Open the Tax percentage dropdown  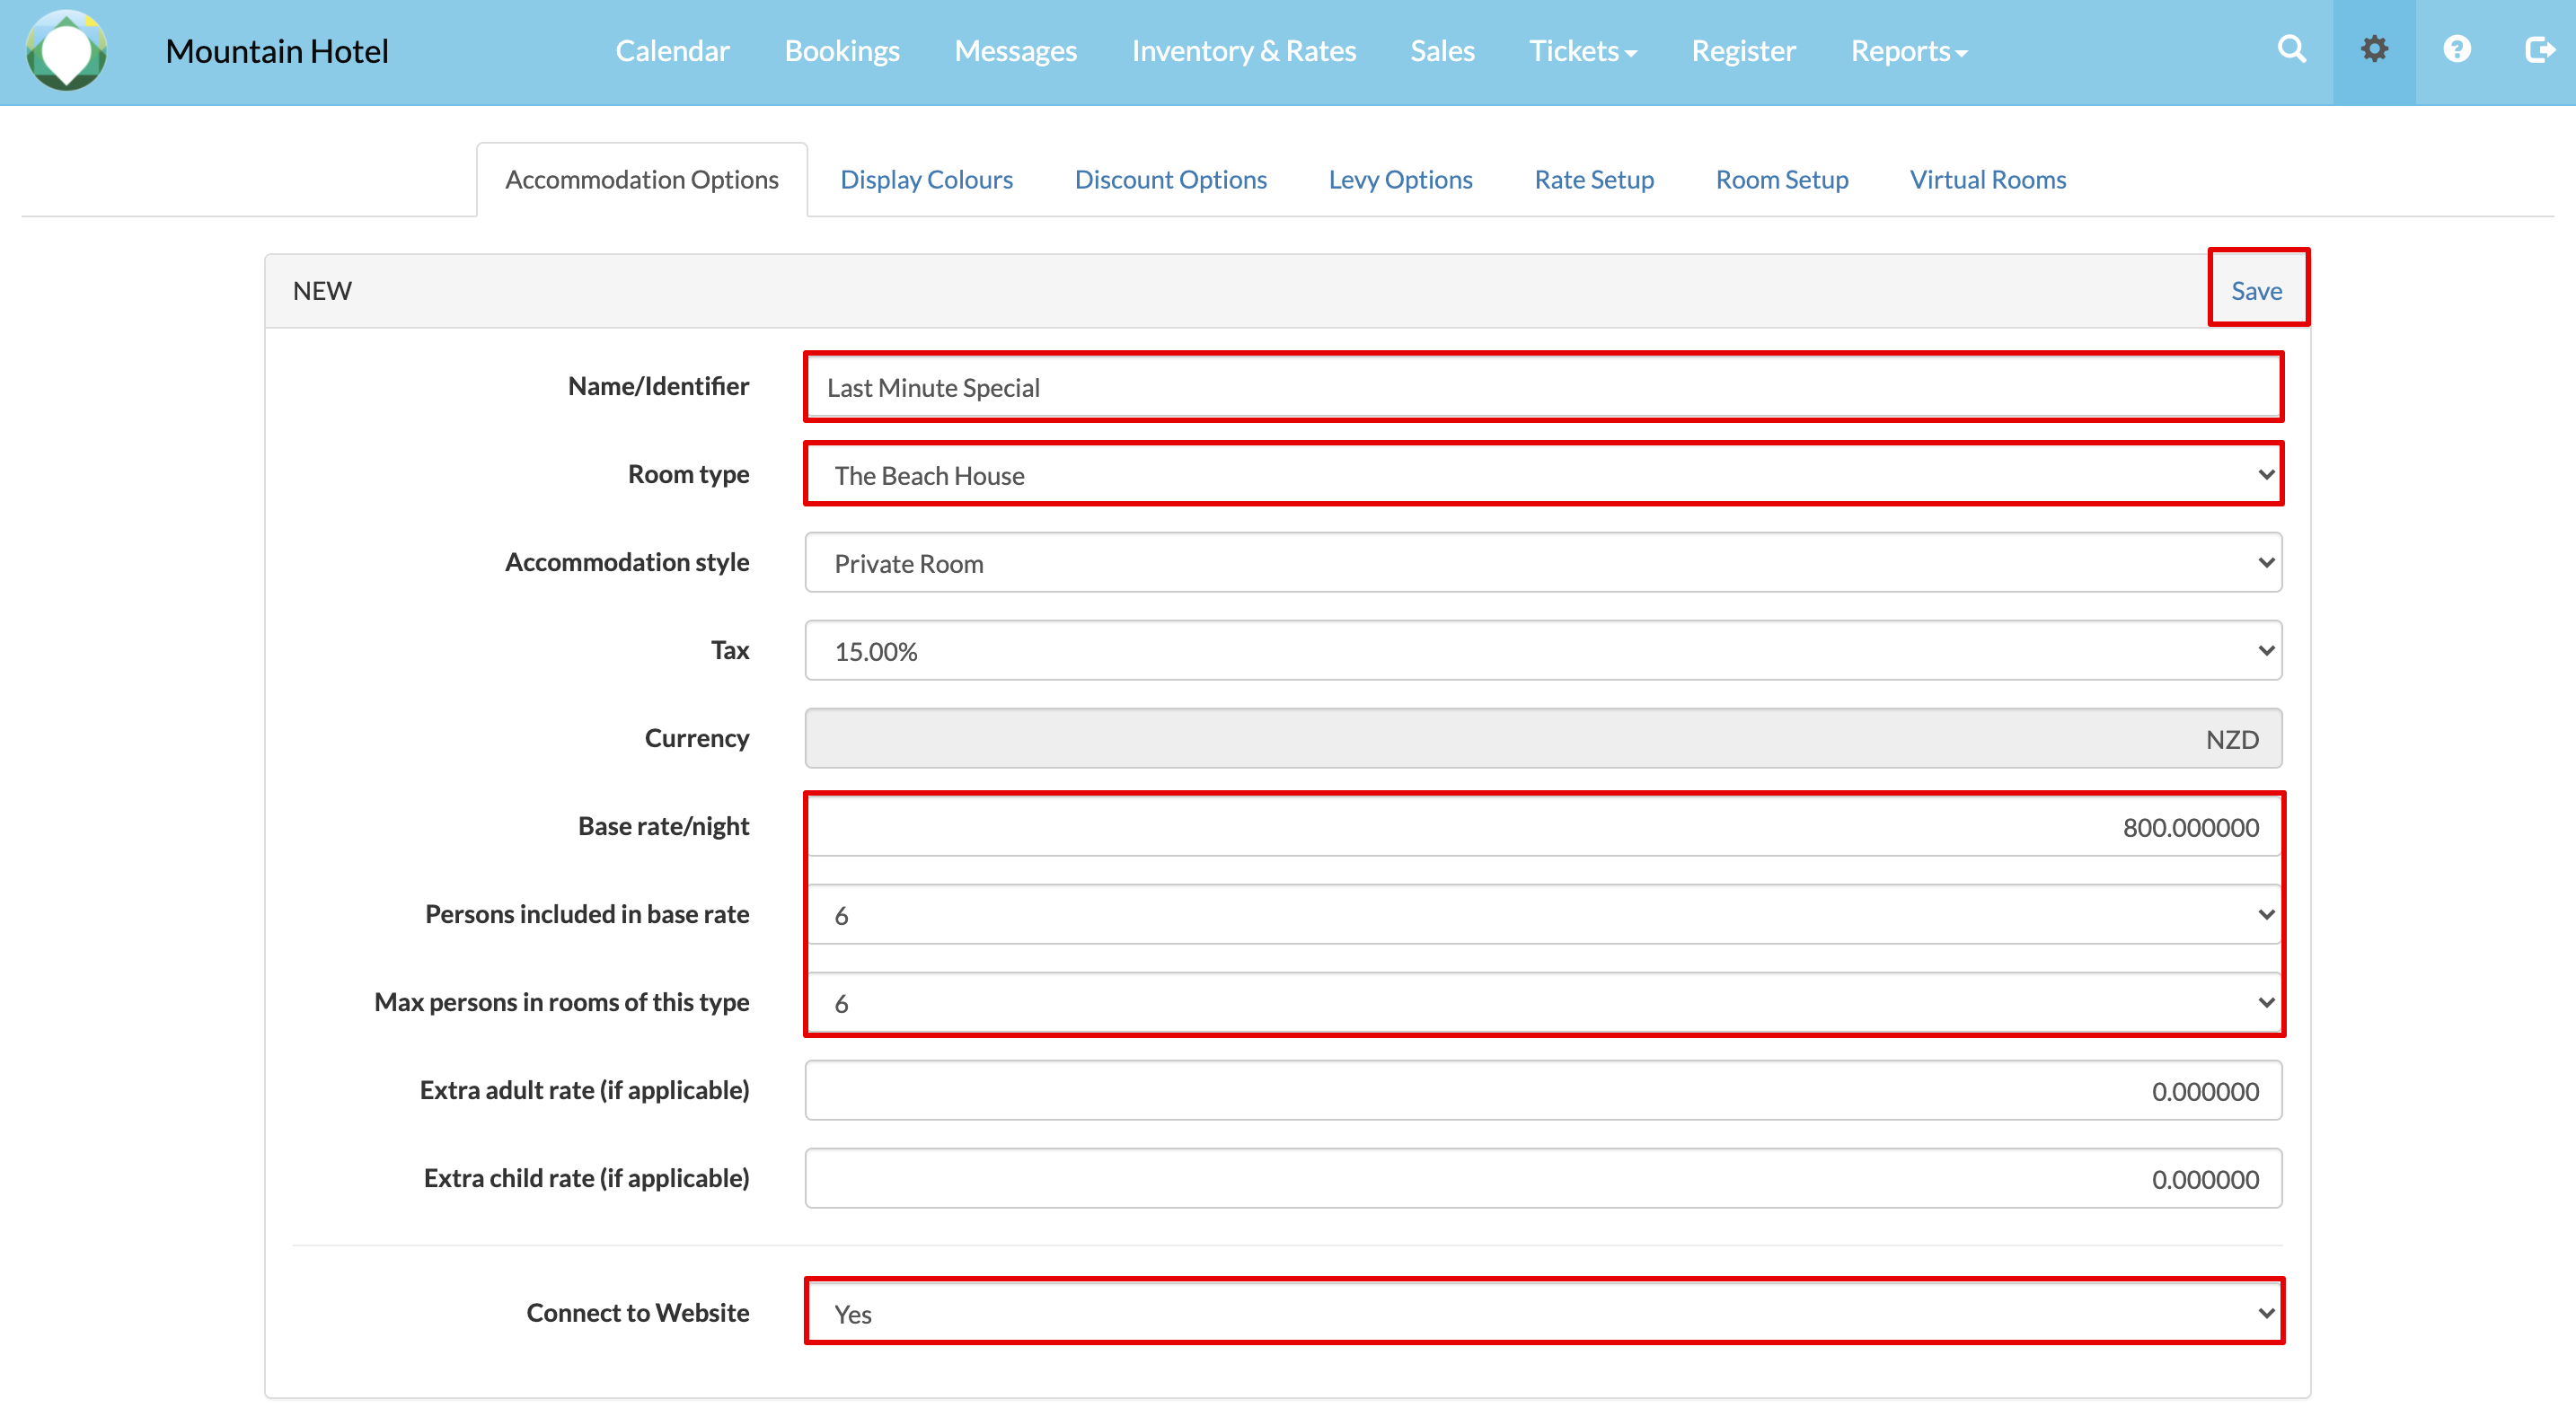tap(1543, 651)
